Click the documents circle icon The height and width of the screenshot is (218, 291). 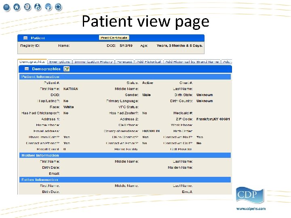27,7
